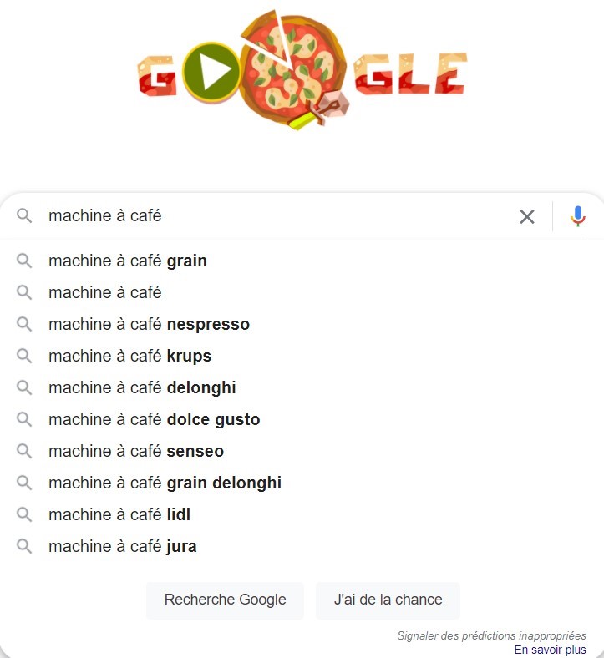Open the "En savoir plus" link
Image resolution: width=604 pixels, height=658 pixels.
[550, 650]
